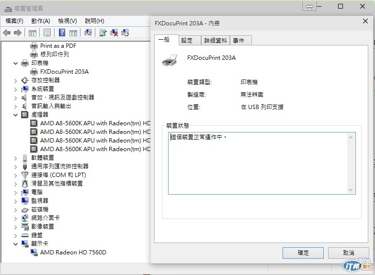Click the 影像裝置 imaging device icon
The height and width of the screenshot is (275, 375).
coord(25,227)
